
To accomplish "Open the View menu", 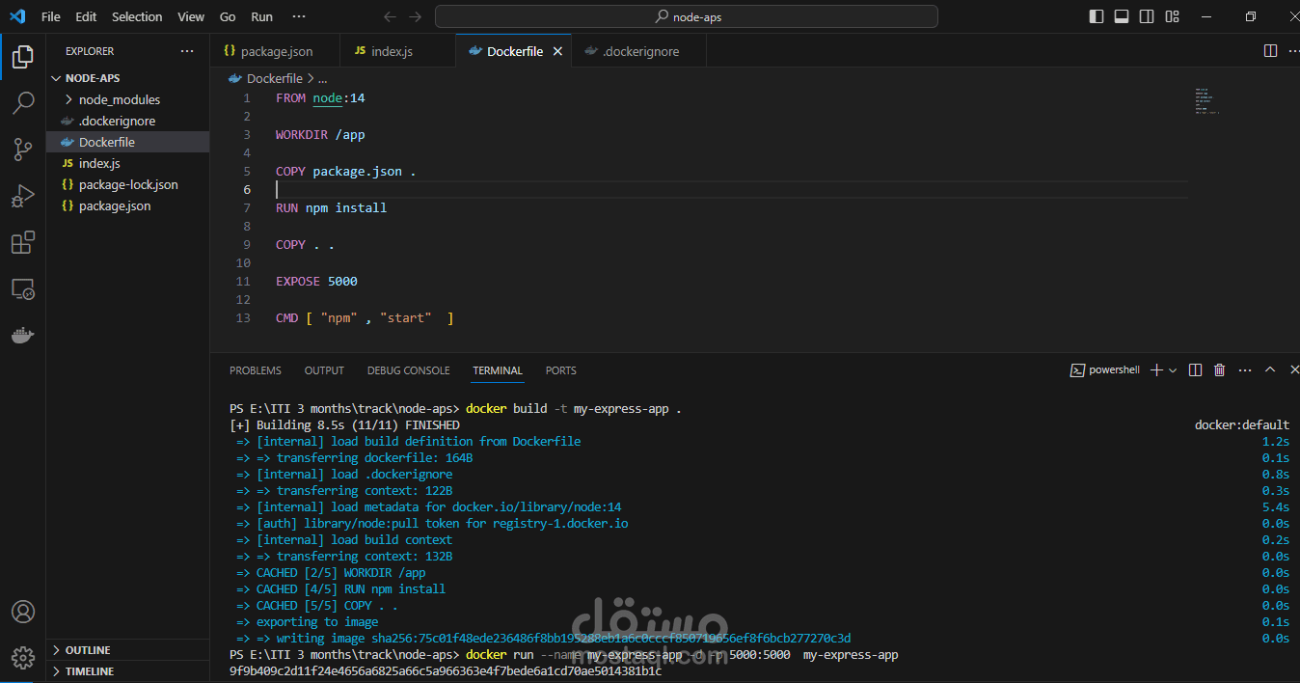I will click(x=190, y=16).
